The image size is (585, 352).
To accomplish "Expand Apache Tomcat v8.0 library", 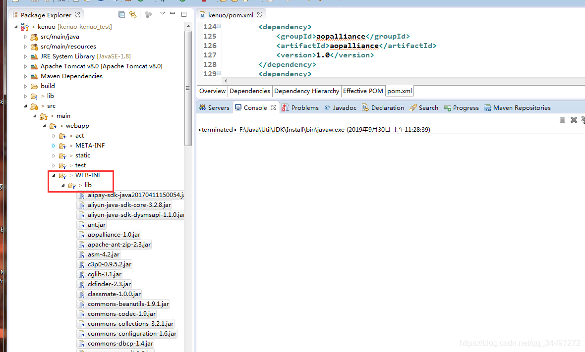I will coord(25,66).
